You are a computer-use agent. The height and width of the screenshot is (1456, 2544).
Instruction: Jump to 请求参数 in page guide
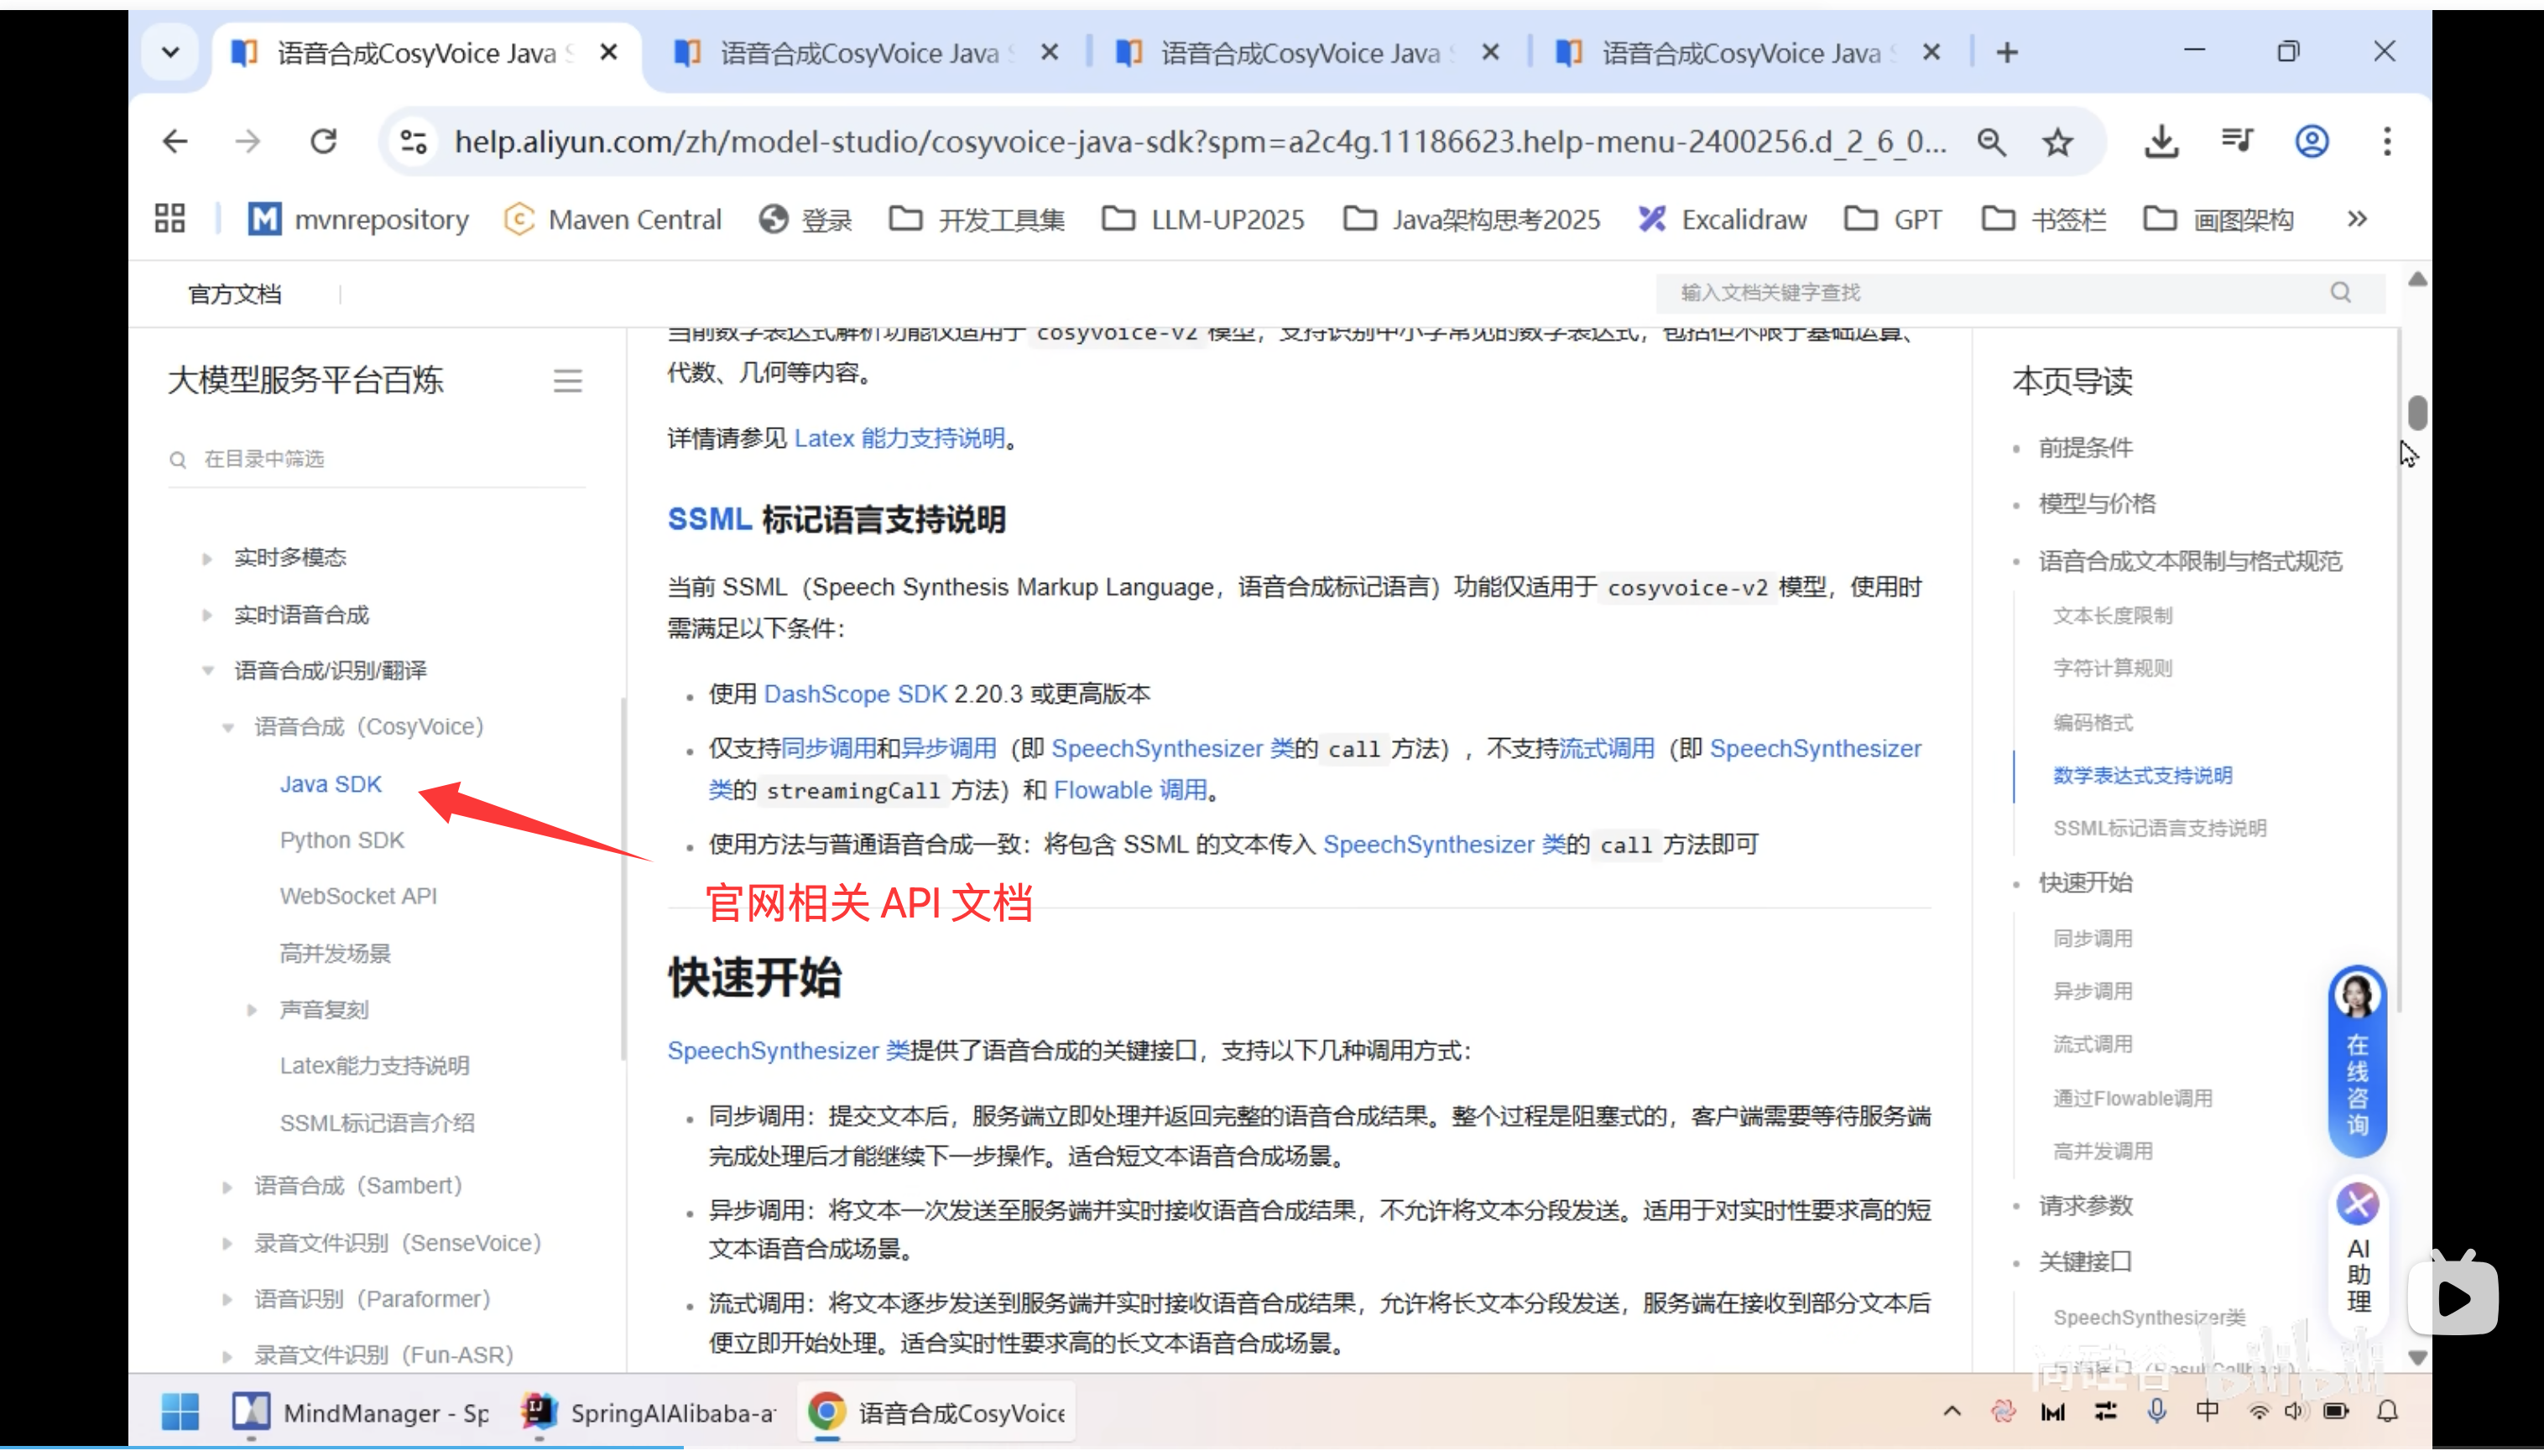click(2085, 1205)
